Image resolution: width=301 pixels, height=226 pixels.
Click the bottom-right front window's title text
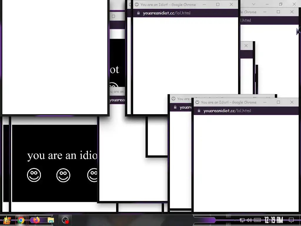pos(229,102)
